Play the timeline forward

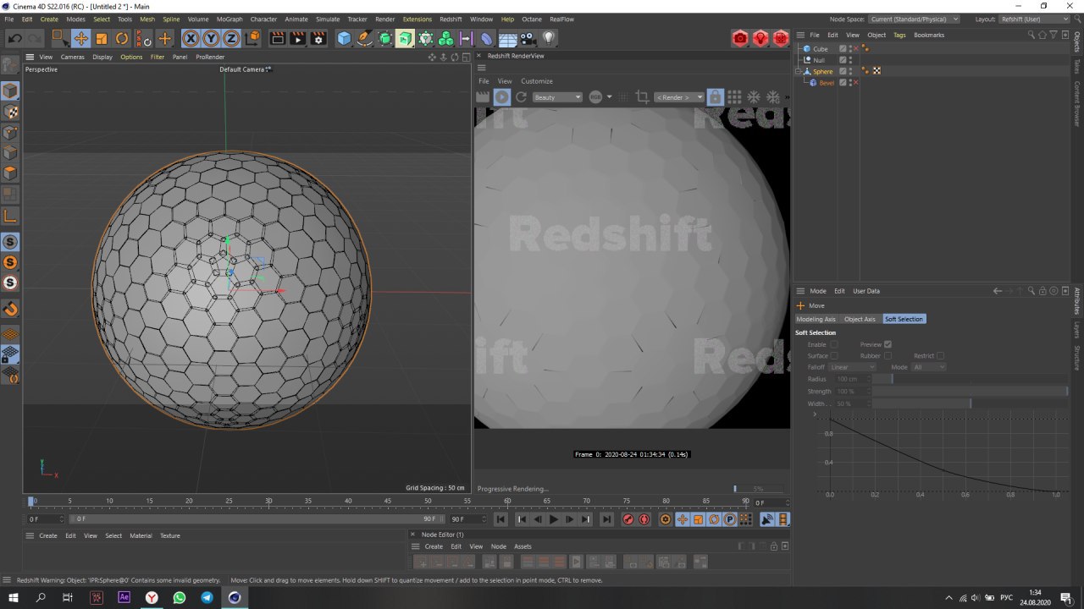(554, 519)
